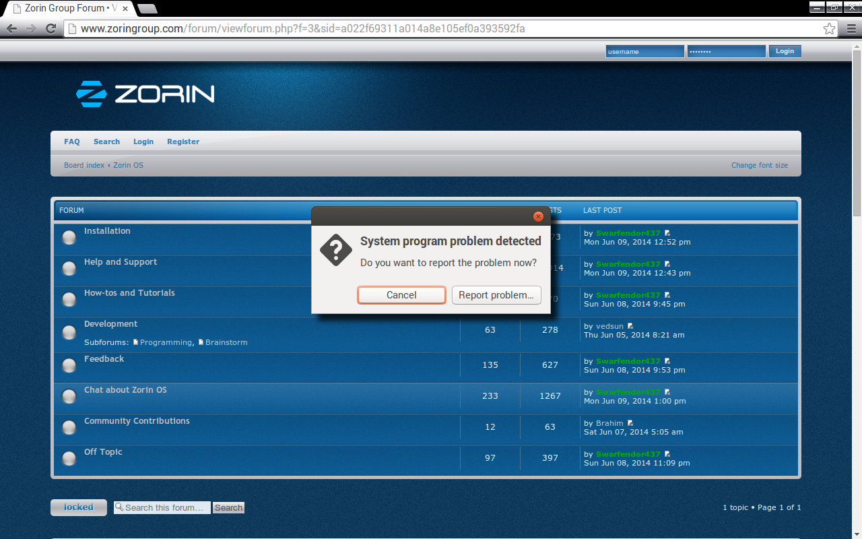Screen dimensions: 862x539
Task: Click the Zorin logo icon
Action: point(91,94)
